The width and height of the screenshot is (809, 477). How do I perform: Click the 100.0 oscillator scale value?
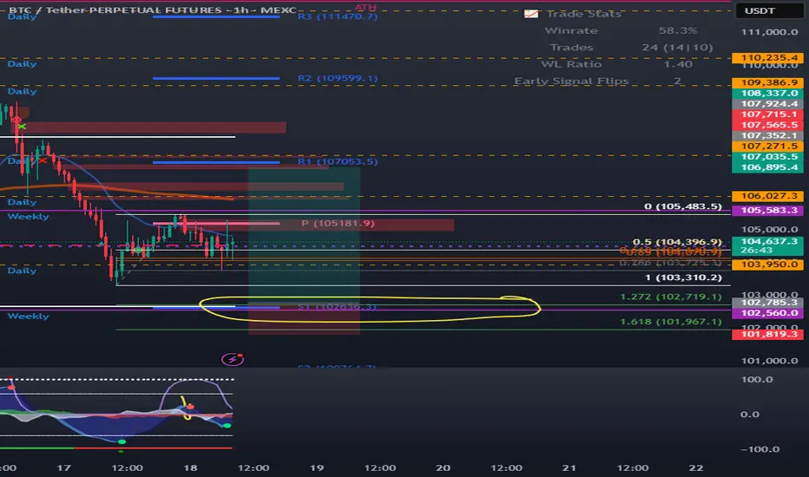pyautogui.click(x=756, y=380)
